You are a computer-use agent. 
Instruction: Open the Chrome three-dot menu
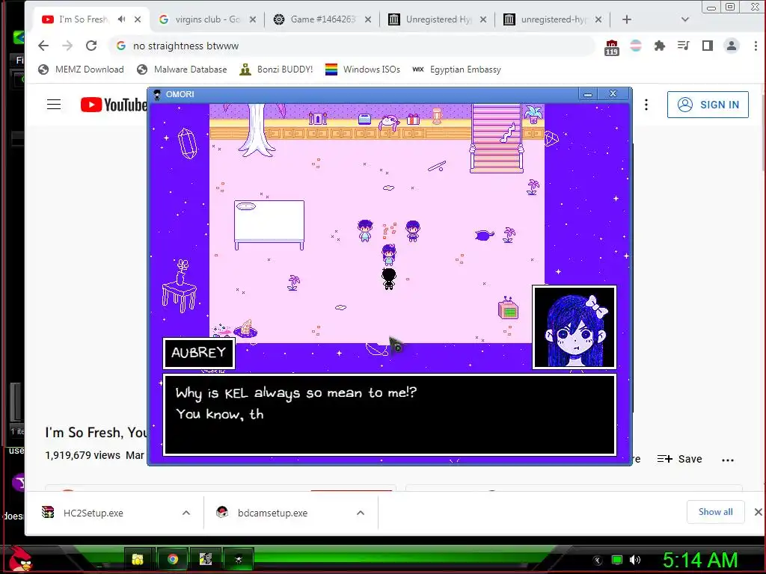tap(756, 46)
